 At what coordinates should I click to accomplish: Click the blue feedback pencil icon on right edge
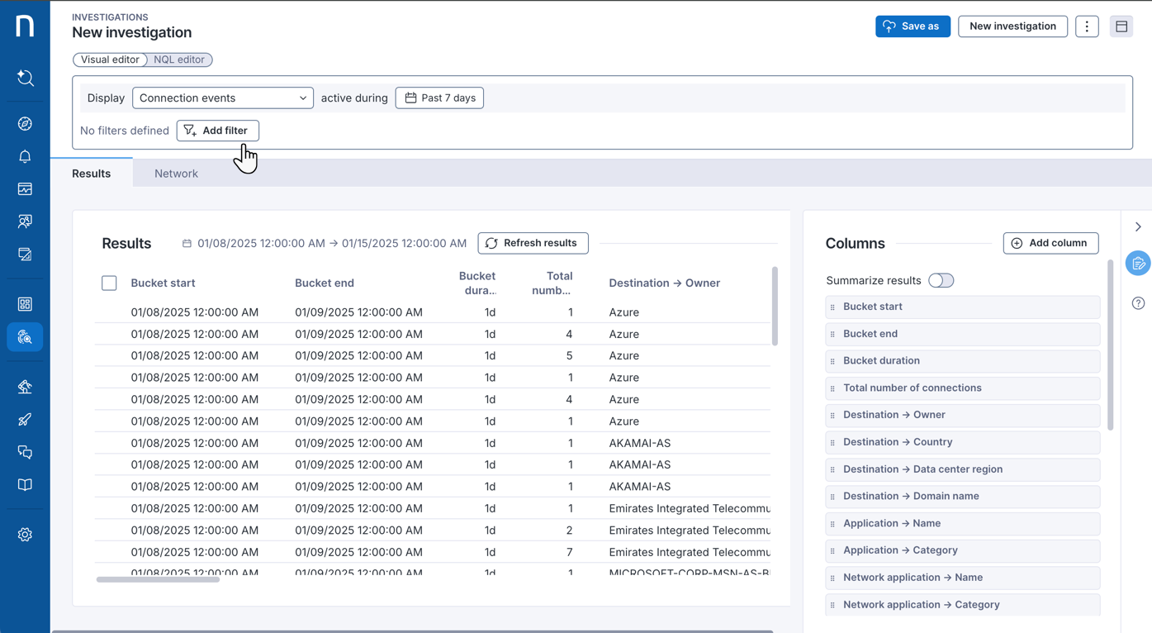(x=1138, y=263)
